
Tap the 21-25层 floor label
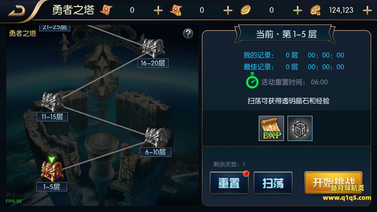click(x=55, y=27)
